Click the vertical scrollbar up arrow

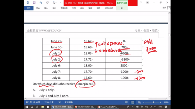coord(169,13)
